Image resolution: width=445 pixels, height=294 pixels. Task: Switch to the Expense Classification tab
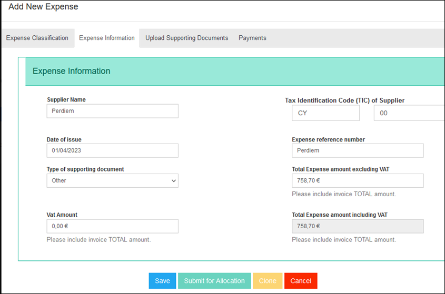point(37,38)
